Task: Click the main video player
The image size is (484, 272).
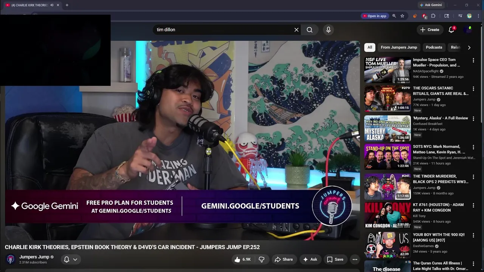Action: coord(182,140)
